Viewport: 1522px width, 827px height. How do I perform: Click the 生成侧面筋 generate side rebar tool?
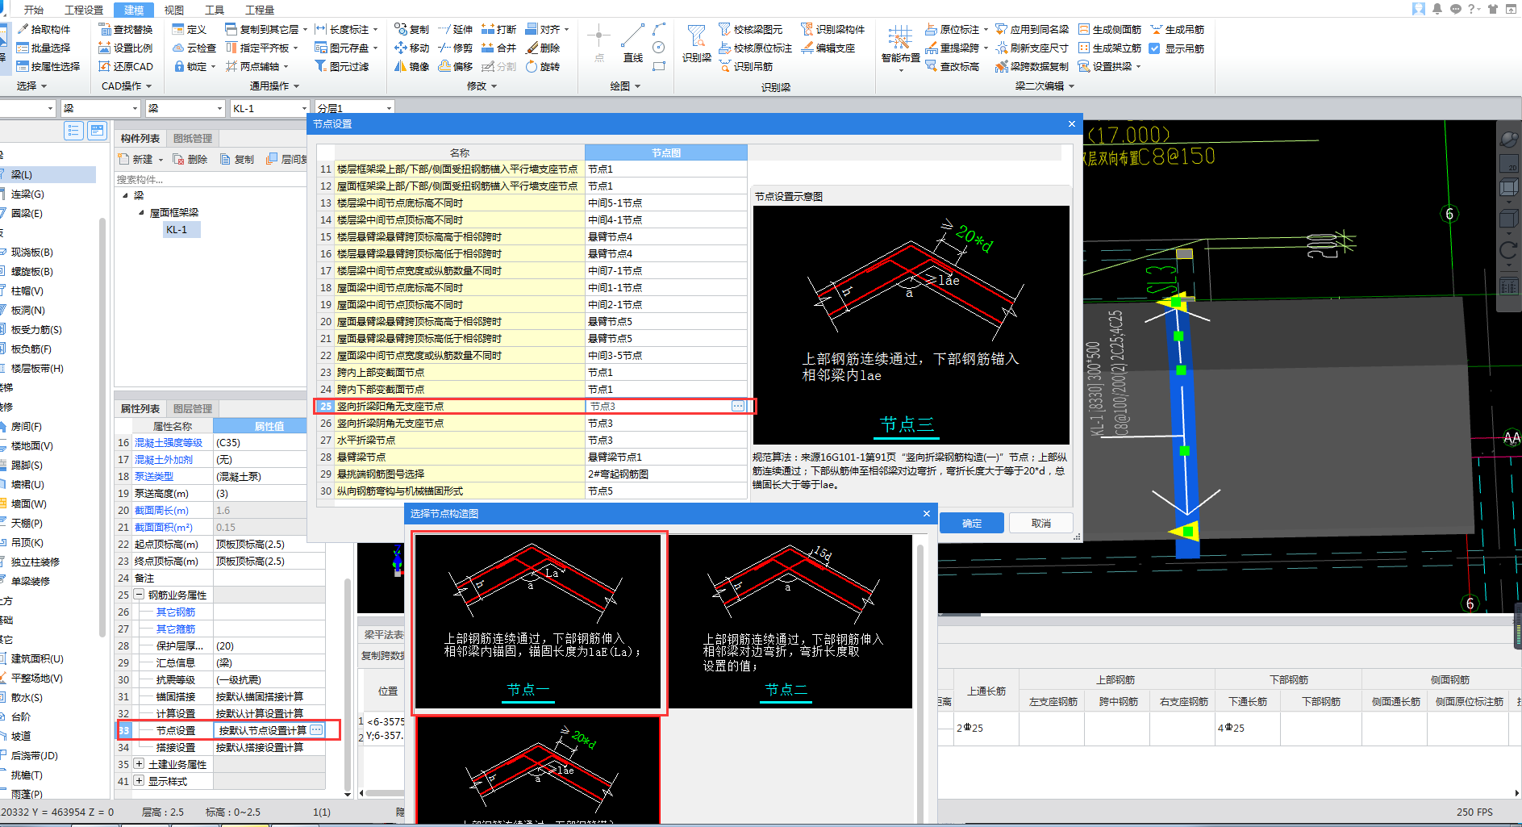click(x=1110, y=29)
